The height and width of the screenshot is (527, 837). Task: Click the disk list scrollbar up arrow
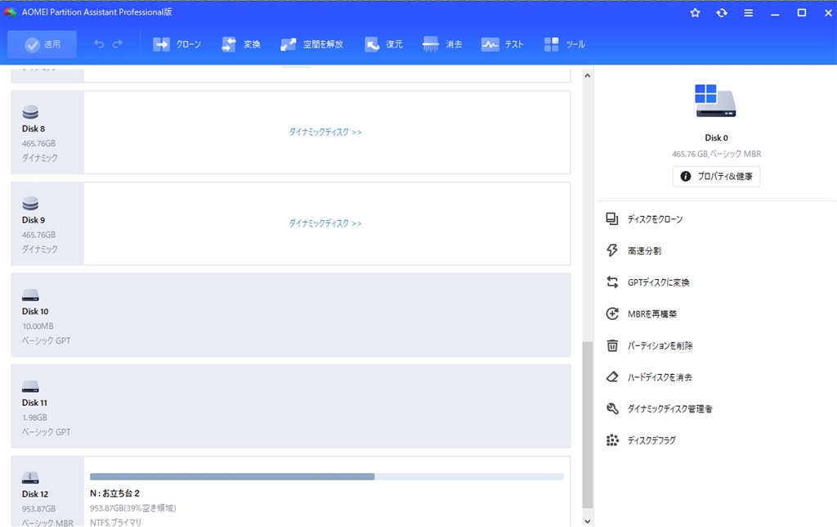[x=587, y=76]
